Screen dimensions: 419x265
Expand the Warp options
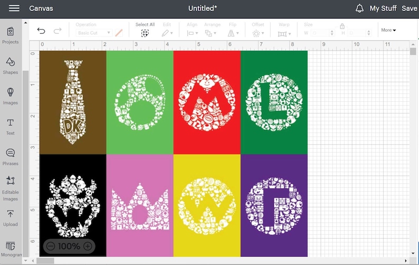284,34
